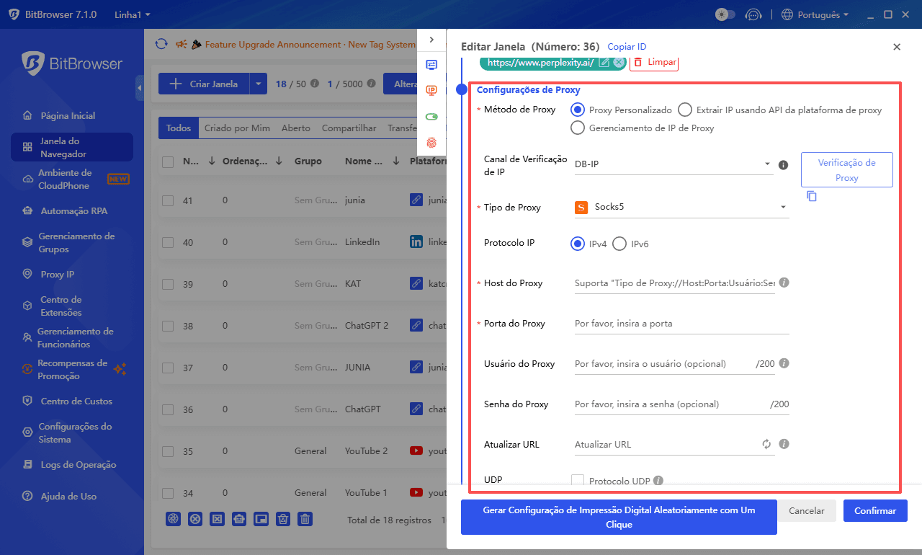Toggle the dark mode switch in title bar
Viewport: 922px width, 555px height.
coord(725,14)
